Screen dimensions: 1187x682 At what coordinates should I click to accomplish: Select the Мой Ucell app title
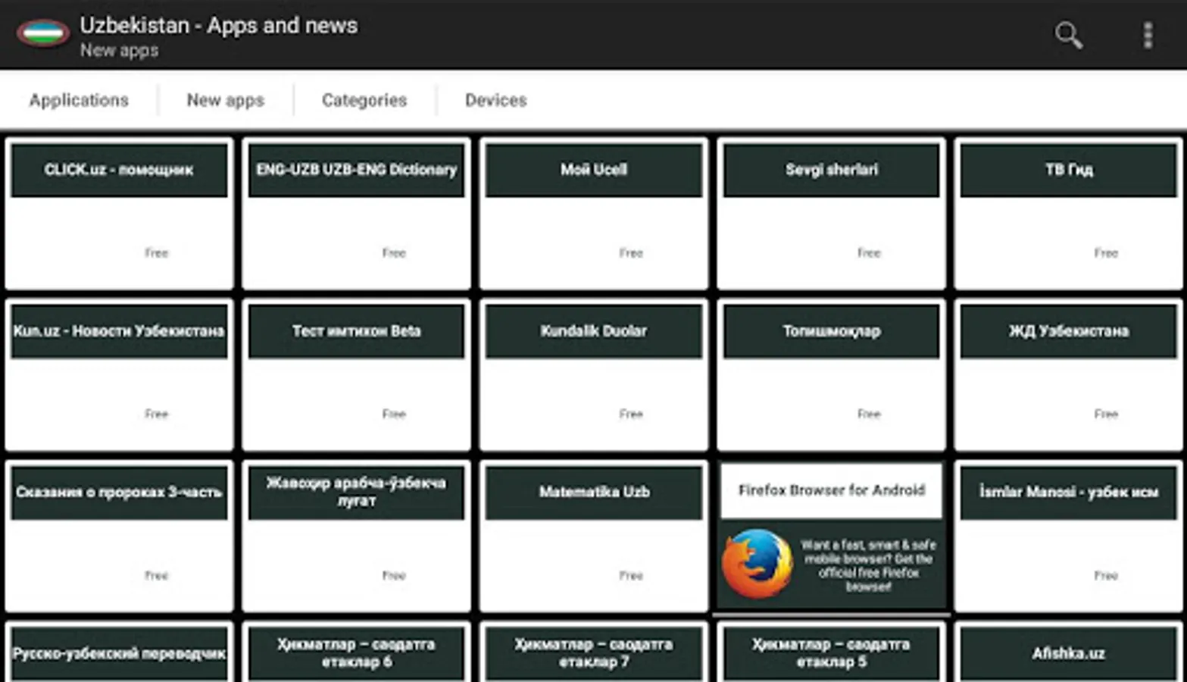594,170
